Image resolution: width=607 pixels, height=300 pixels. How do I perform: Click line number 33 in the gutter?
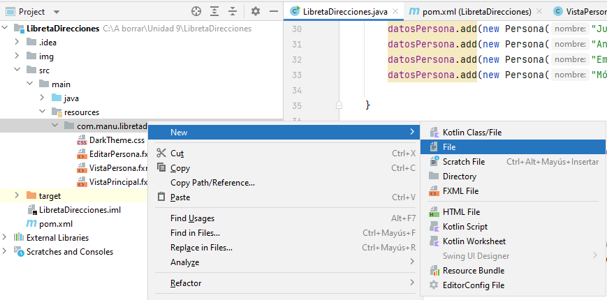pos(297,75)
